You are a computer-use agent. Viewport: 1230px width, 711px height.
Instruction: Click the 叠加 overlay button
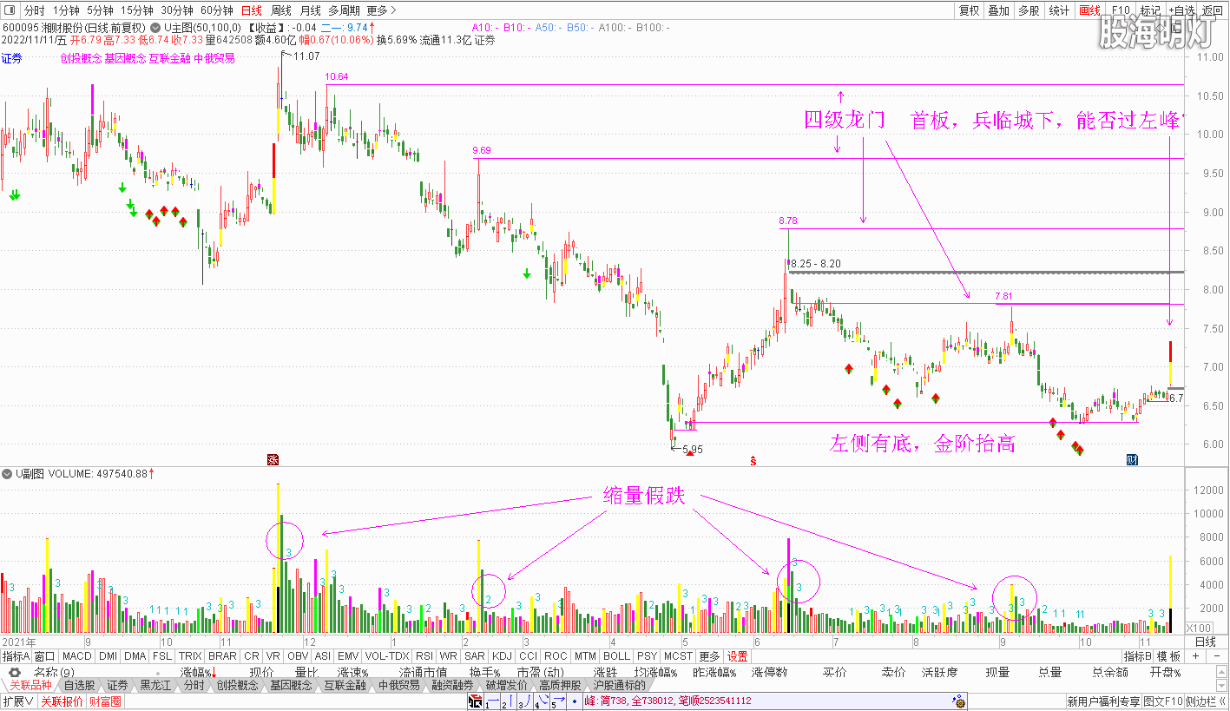pos(999,10)
